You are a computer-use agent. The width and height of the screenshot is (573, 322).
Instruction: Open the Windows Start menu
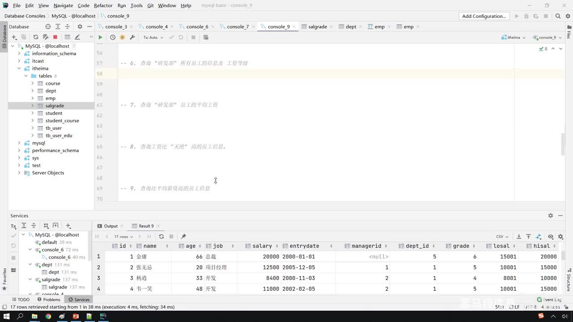pos(7,316)
